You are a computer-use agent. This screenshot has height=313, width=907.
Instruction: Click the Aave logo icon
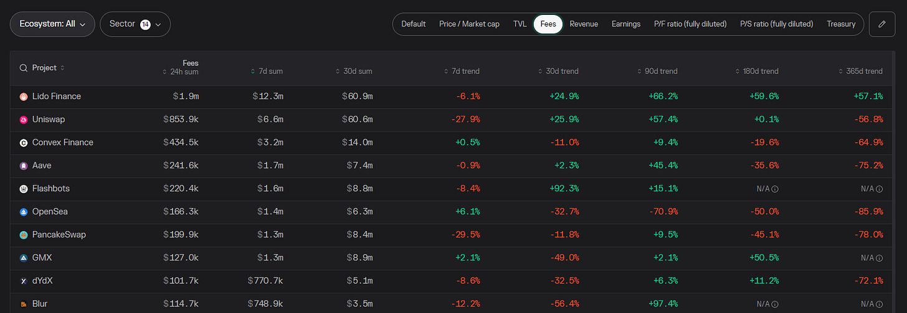click(24, 166)
